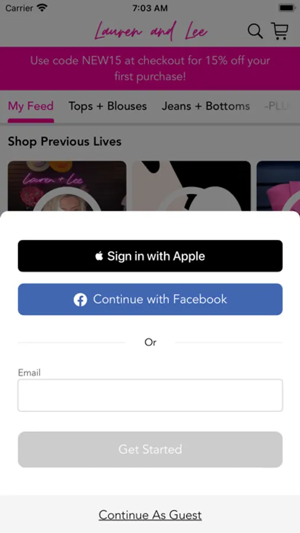Viewport: 300px width, 533px height.
Task: Tap the Lauren and Lee logo
Action: [151, 31]
